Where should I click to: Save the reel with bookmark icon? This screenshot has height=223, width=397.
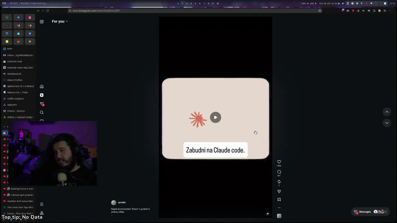pos(279,200)
